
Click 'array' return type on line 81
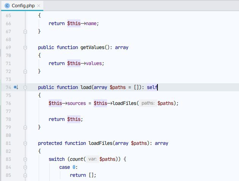pos(161,143)
